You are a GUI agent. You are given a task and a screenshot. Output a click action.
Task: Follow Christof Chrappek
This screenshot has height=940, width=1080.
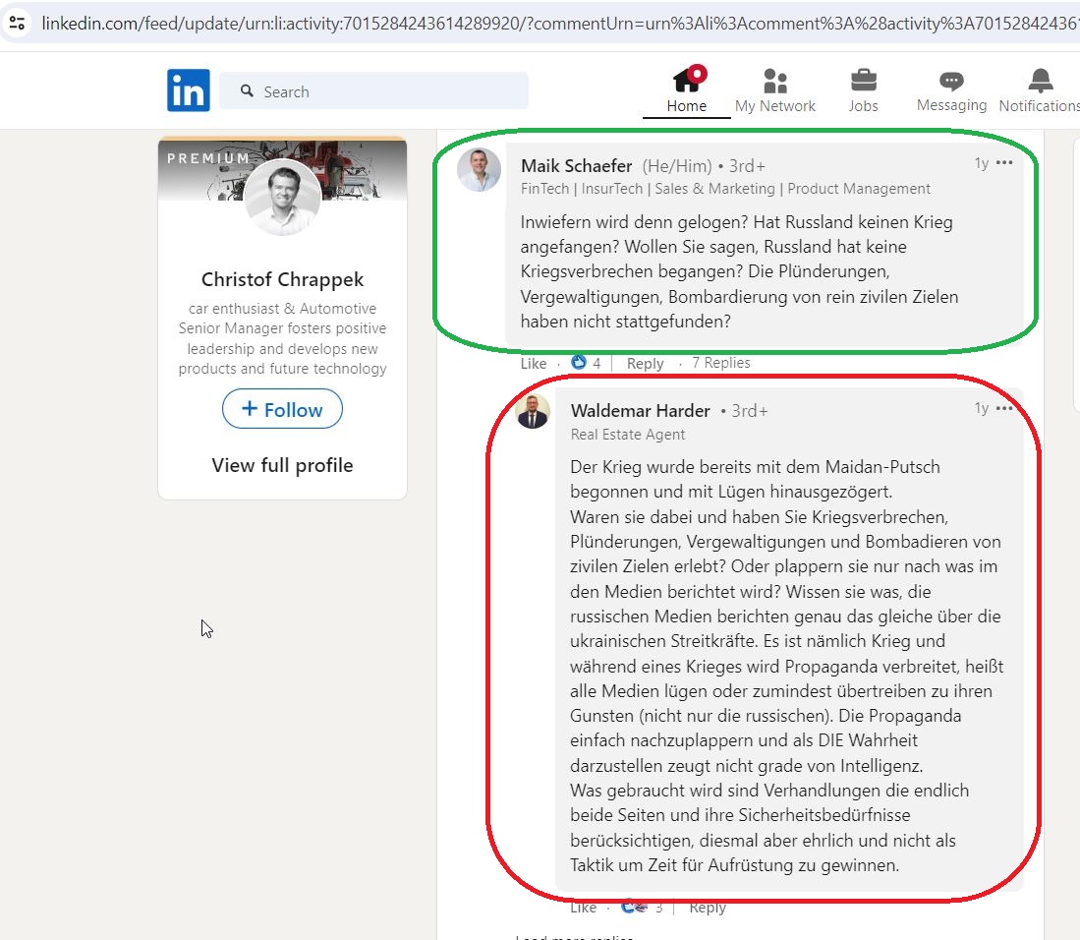(282, 409)
